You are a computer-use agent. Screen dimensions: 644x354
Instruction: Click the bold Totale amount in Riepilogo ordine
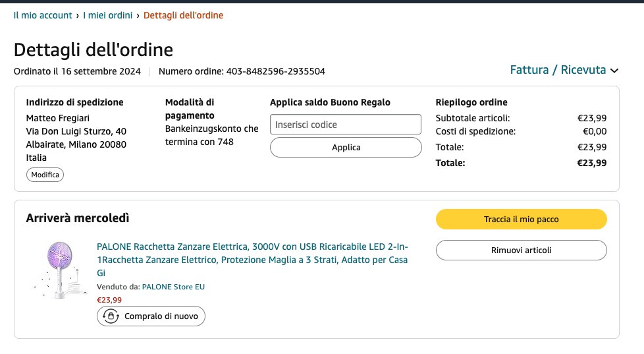[591, 163]
